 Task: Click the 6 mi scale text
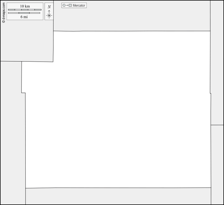coord(24,17)
